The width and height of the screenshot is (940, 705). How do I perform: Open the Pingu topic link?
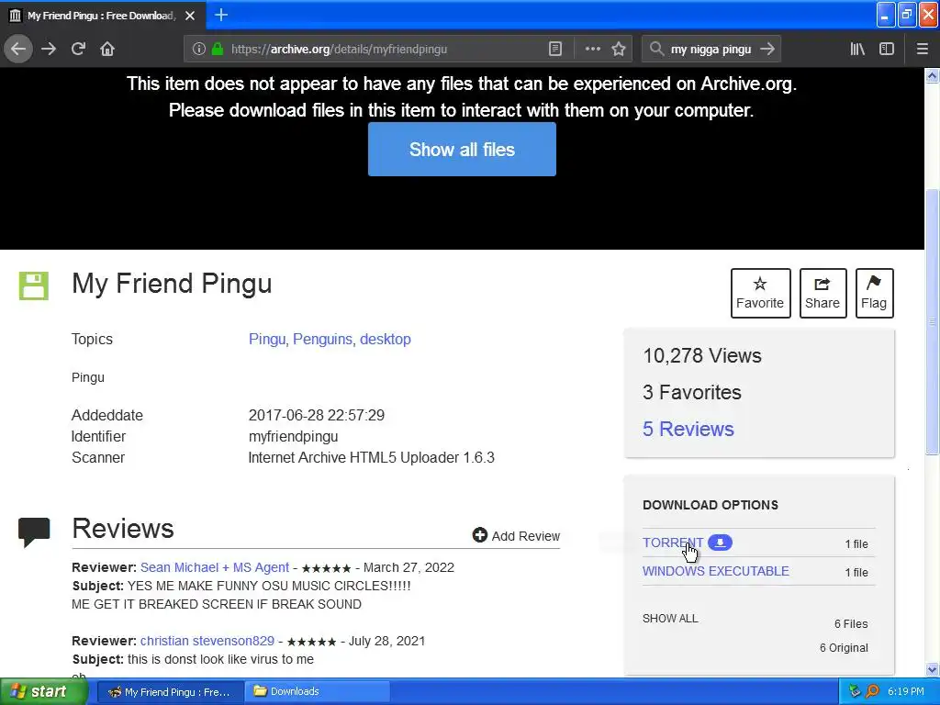click(268, 340)
